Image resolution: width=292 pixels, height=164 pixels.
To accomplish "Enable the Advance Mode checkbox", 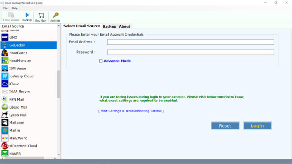I will click(101, 61).
